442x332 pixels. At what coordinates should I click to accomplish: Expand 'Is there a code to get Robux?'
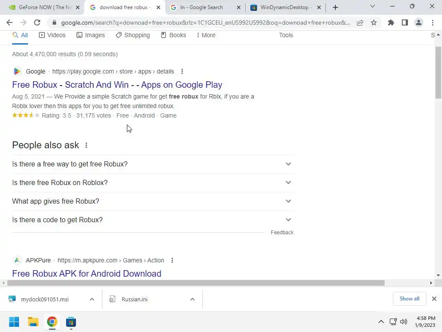[153, 220]
